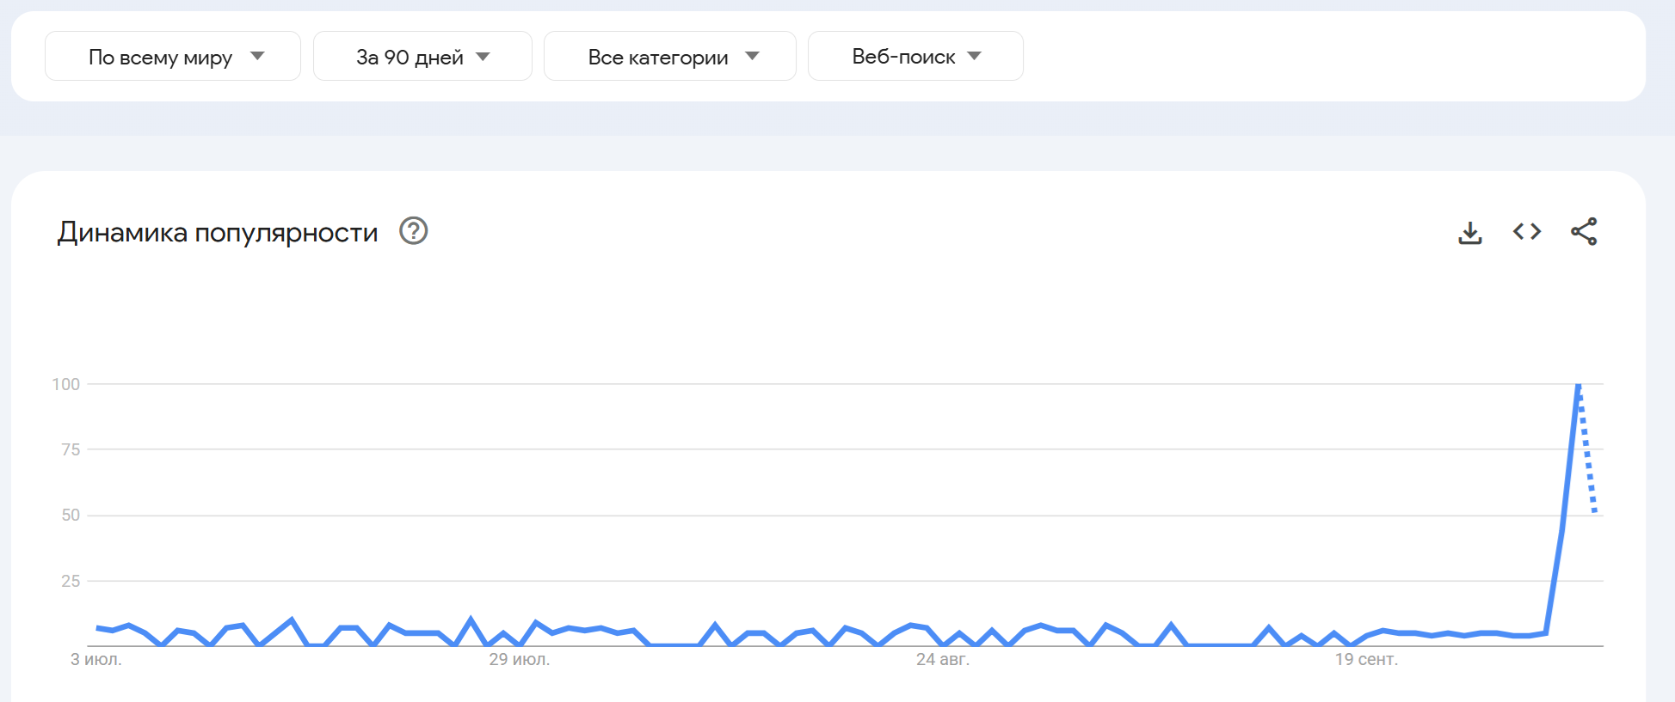This screenshot has width=1675, height=702.
Task: Click the "24 авг." date label
Action: [x=943, y=660]
